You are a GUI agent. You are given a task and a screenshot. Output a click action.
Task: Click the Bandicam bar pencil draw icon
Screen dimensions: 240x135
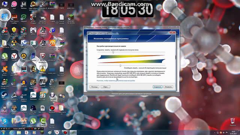[x=39, y=129]
